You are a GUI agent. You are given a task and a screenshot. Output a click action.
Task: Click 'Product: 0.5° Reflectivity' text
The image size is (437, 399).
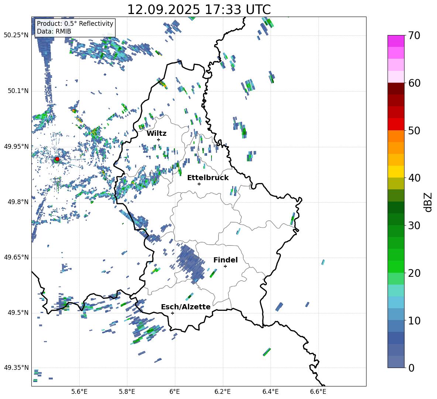pyautogui.click(x=75, y=24)
